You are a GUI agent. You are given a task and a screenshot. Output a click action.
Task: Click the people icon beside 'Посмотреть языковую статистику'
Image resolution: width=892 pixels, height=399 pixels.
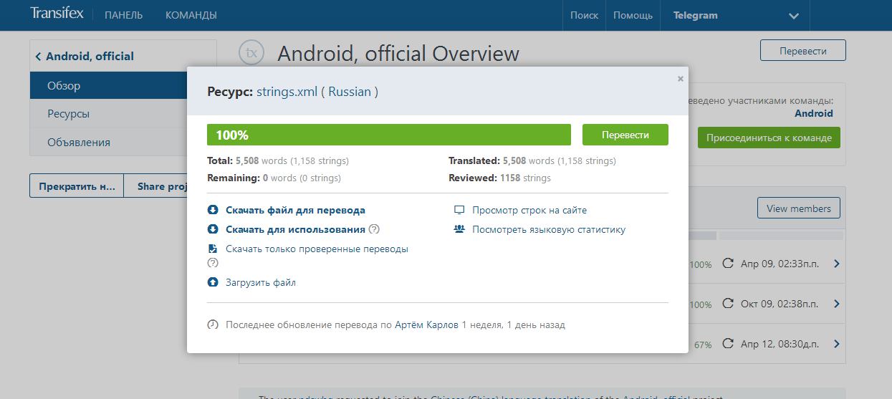pyautogui.click(x=459, y=229)
